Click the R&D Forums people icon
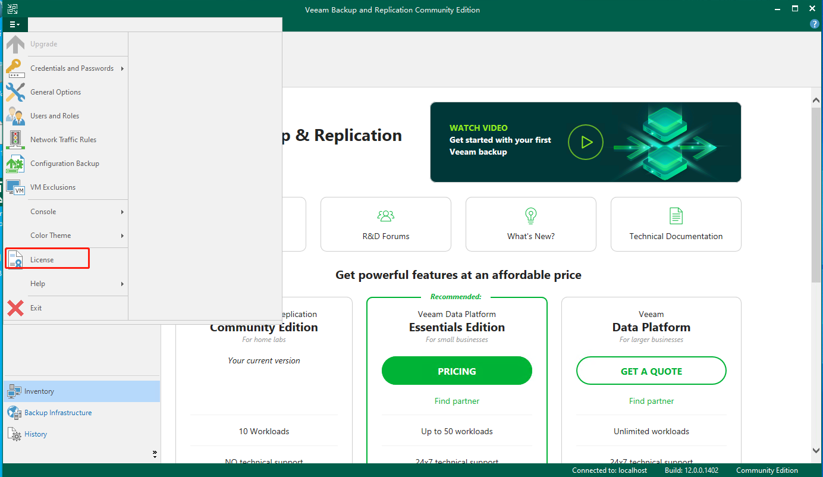 pos(386,215)
